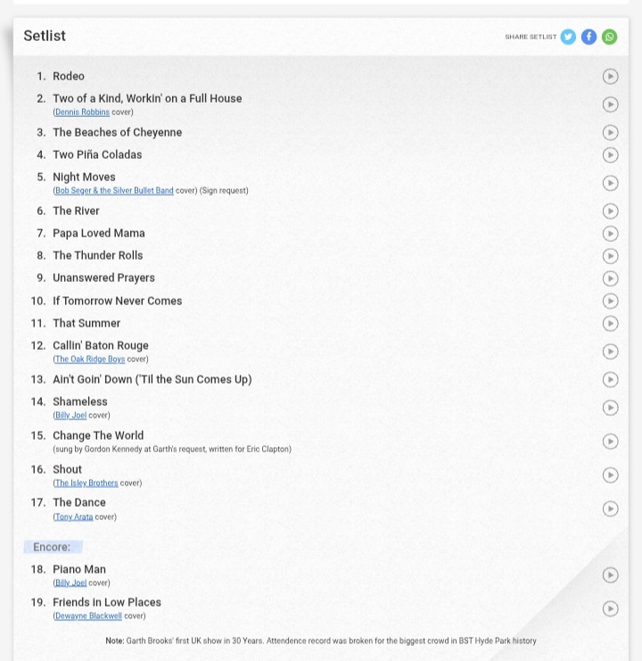Play Two Piña Coladas track

click(x=610, y=155)
